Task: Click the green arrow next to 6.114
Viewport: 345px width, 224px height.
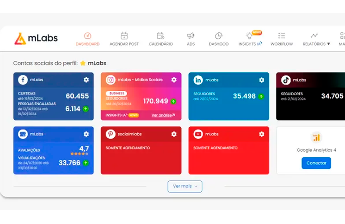Action: coord(86,109)
